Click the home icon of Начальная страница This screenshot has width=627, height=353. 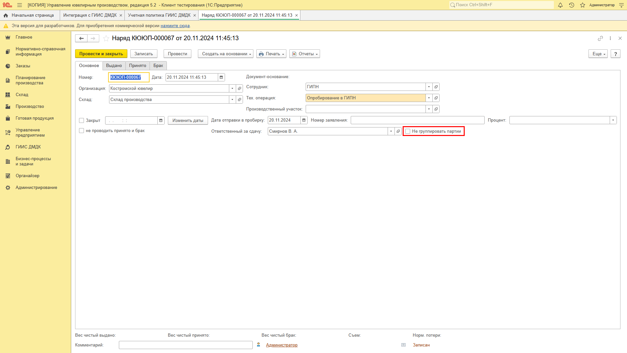(x=6, y=15)
